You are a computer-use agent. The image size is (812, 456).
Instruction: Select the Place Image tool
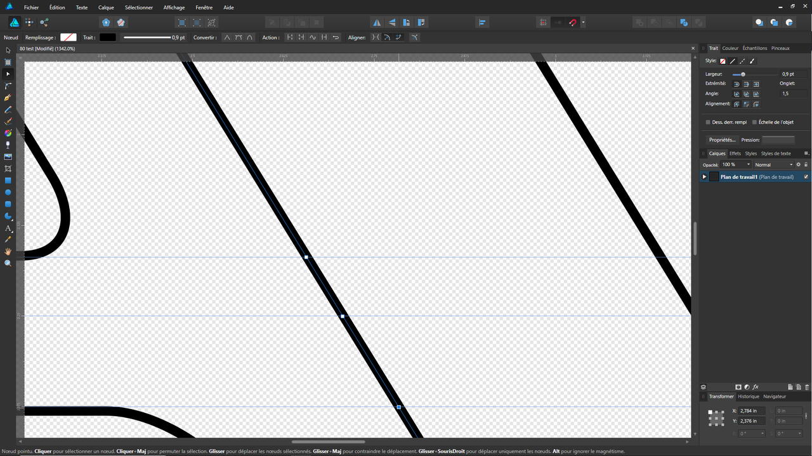[x=8, y=157]
